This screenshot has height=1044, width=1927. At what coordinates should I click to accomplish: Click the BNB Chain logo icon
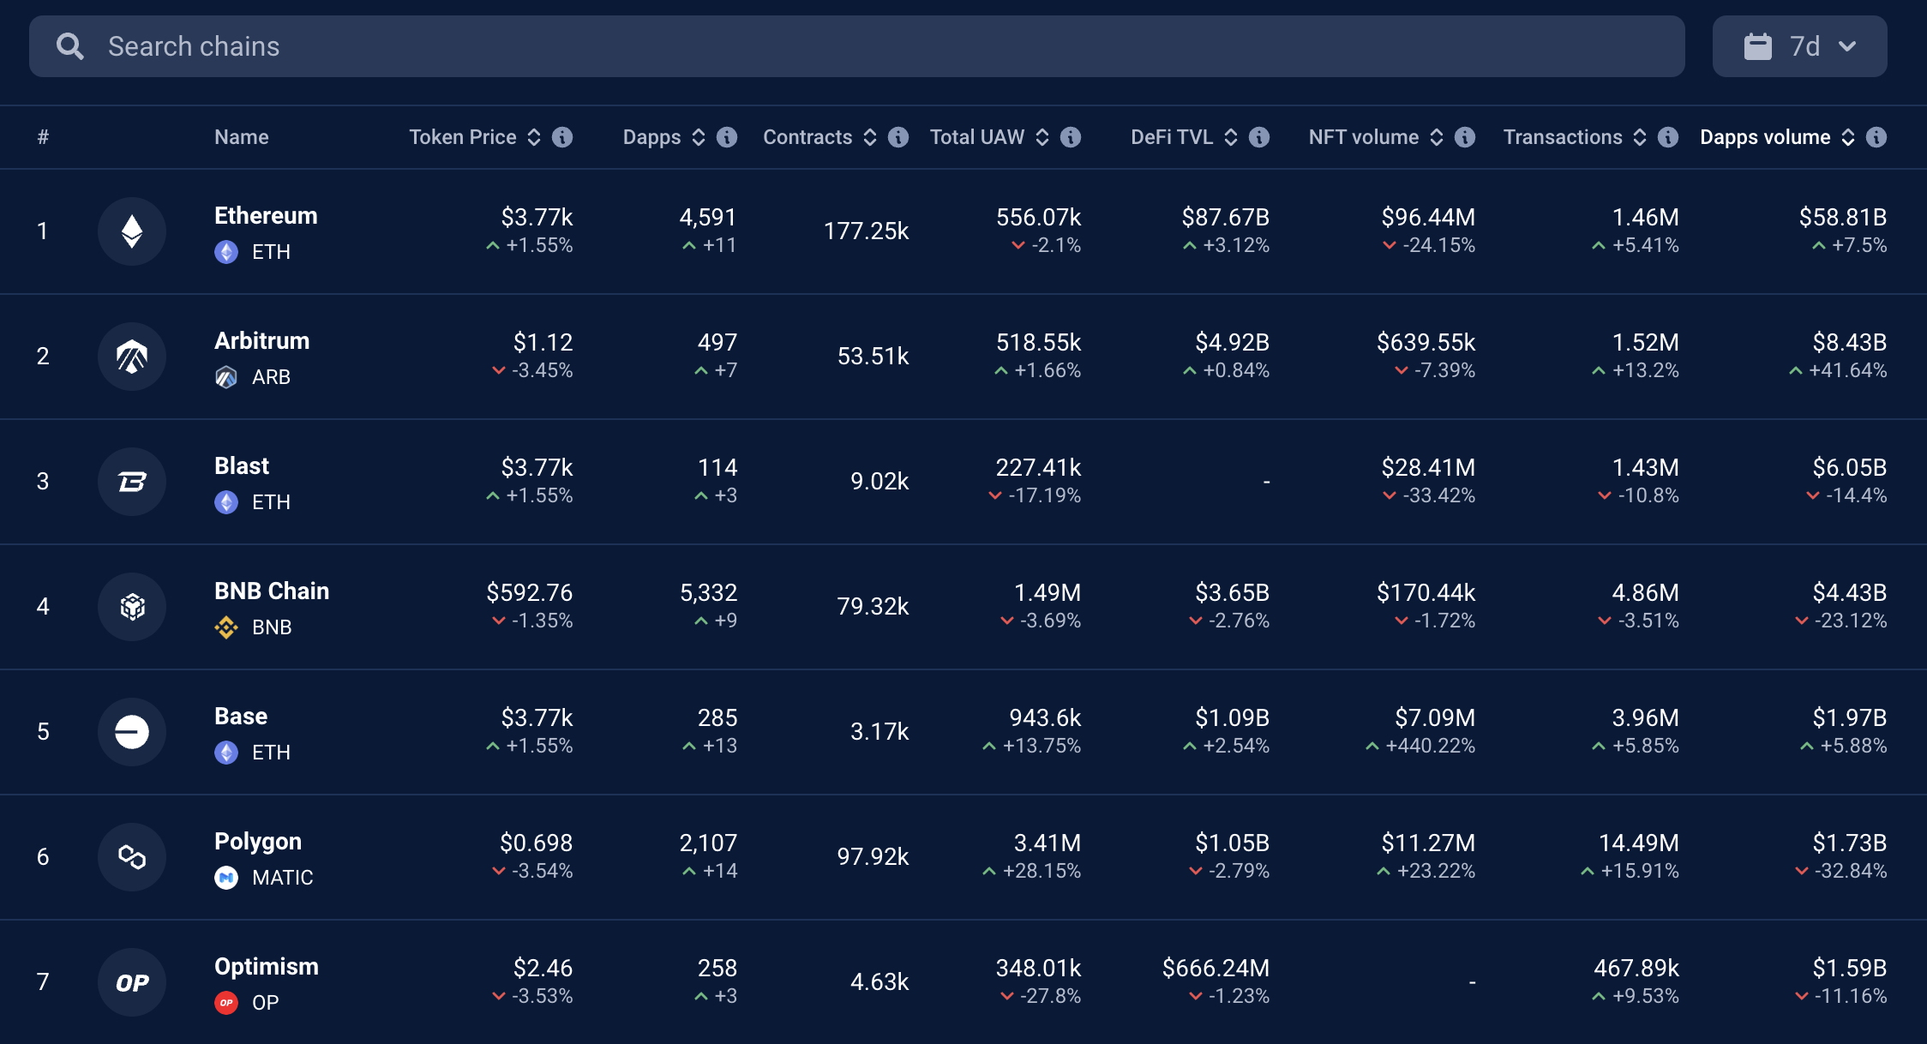click(131, 607)
